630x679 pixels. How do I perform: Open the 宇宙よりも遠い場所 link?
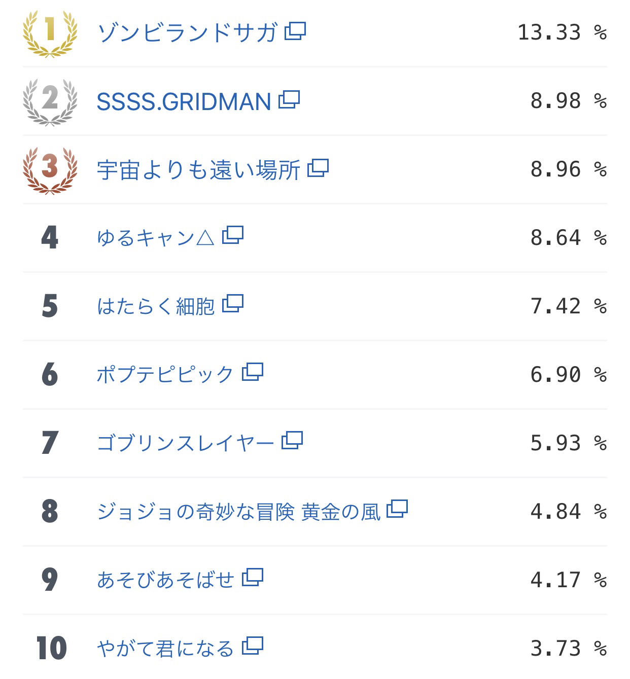(x=198, y=170)
